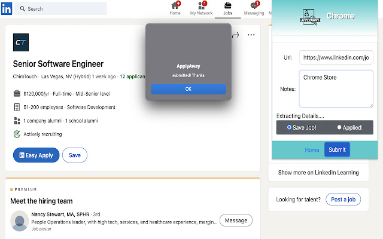The height and width of the screenshot is (239, 383).
Task: Save the Senior Software Engineer job
Action: click(x=75, y=155)
